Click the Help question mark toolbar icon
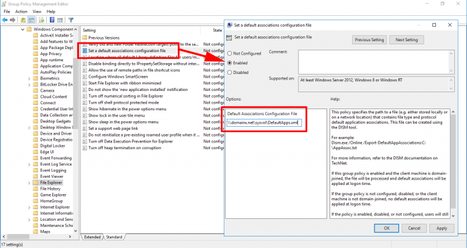This screenshot has height=248, width=467. click(52, 20)
